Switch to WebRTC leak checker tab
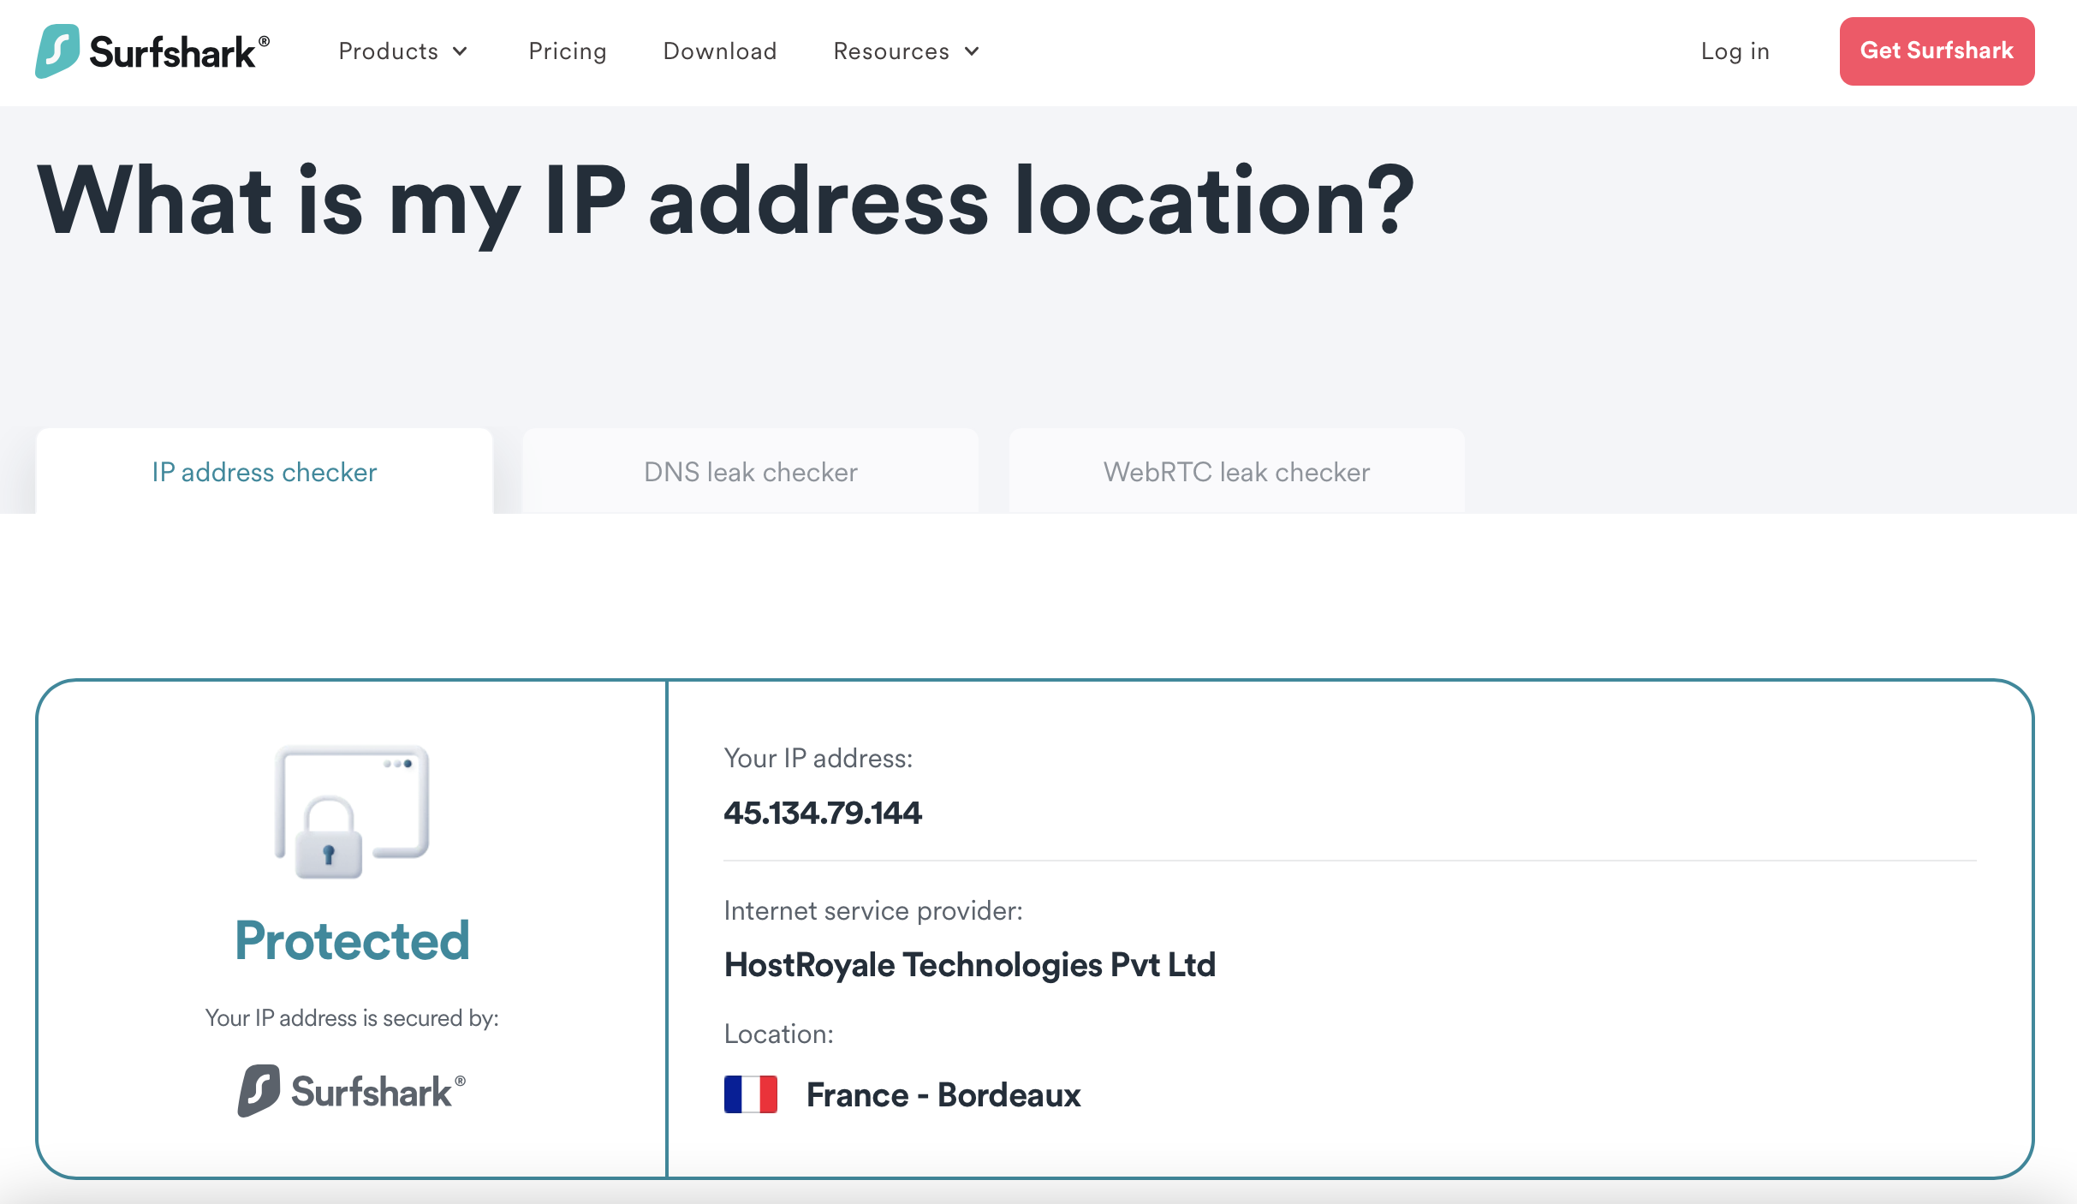 [x=1236, y=472]
